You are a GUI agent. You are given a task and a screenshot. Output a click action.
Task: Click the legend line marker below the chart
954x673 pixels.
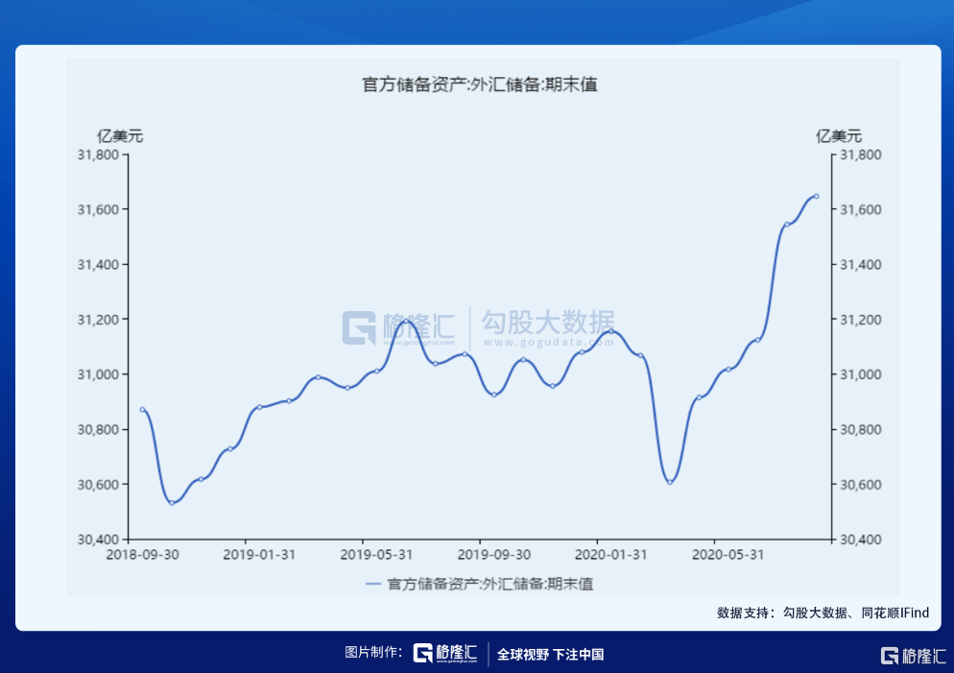[373, 584]
